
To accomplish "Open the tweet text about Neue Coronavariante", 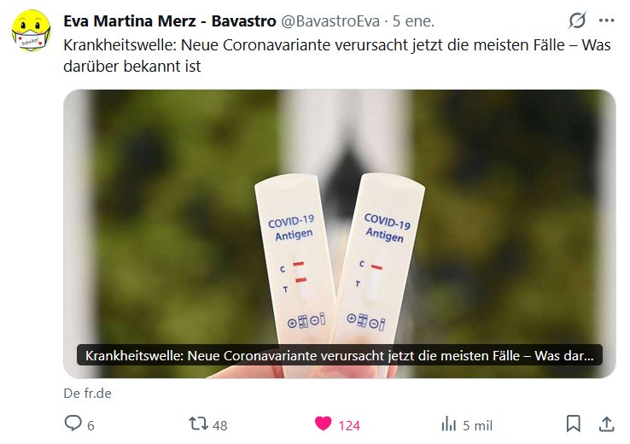I will 336,55.
